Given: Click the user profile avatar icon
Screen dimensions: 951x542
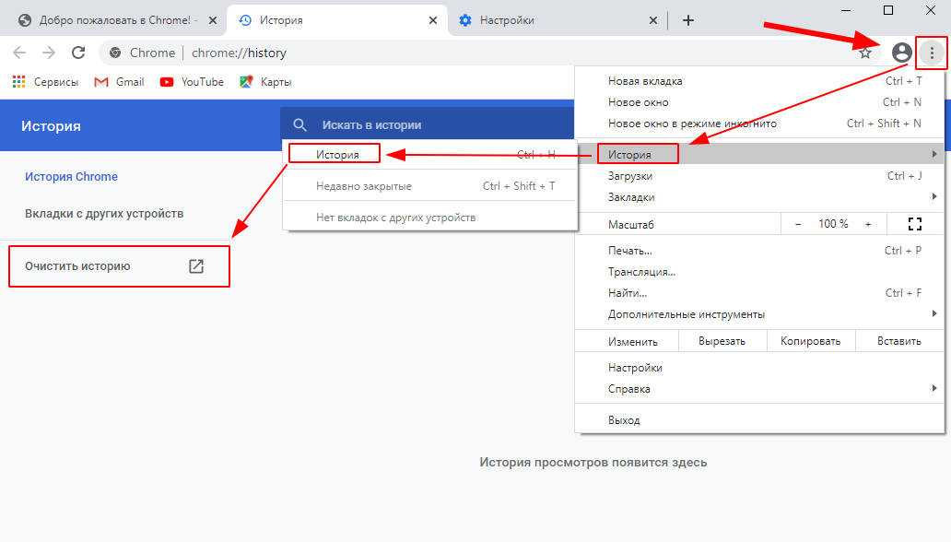Looking at the screenshot, I should 901,53.
